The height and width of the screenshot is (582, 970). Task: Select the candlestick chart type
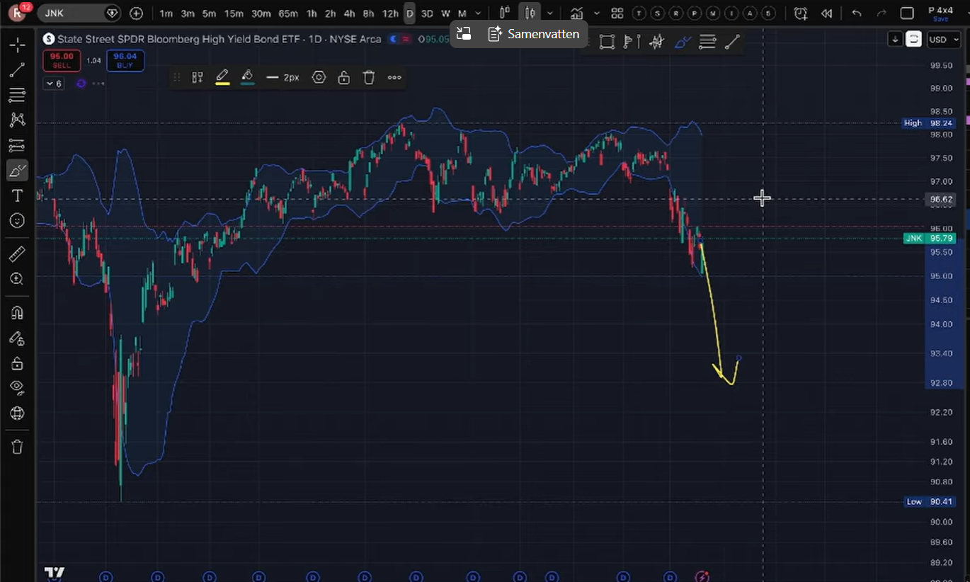pos(529,13)
